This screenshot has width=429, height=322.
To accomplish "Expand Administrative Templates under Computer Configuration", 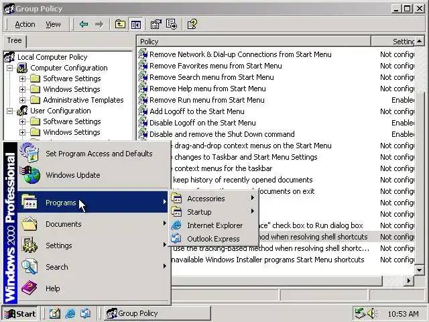I will point(22,100).
